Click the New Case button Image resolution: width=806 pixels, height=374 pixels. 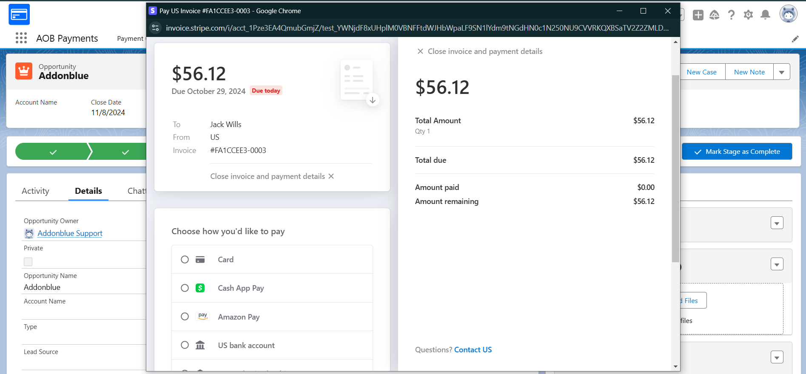pyautogui.click(x=702, y=72)
